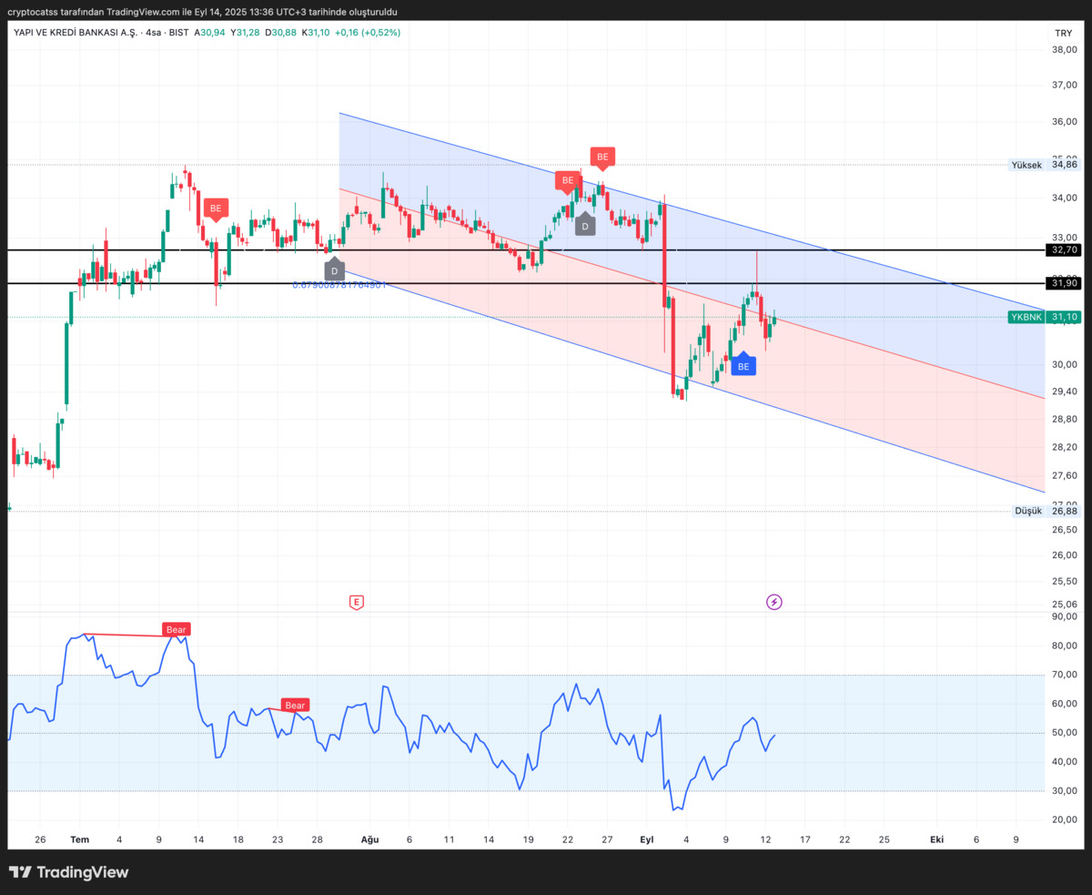This screenshot has height=895, width=1092.
Task: Click the red BE label near date 14
Action: coord(216,209)
